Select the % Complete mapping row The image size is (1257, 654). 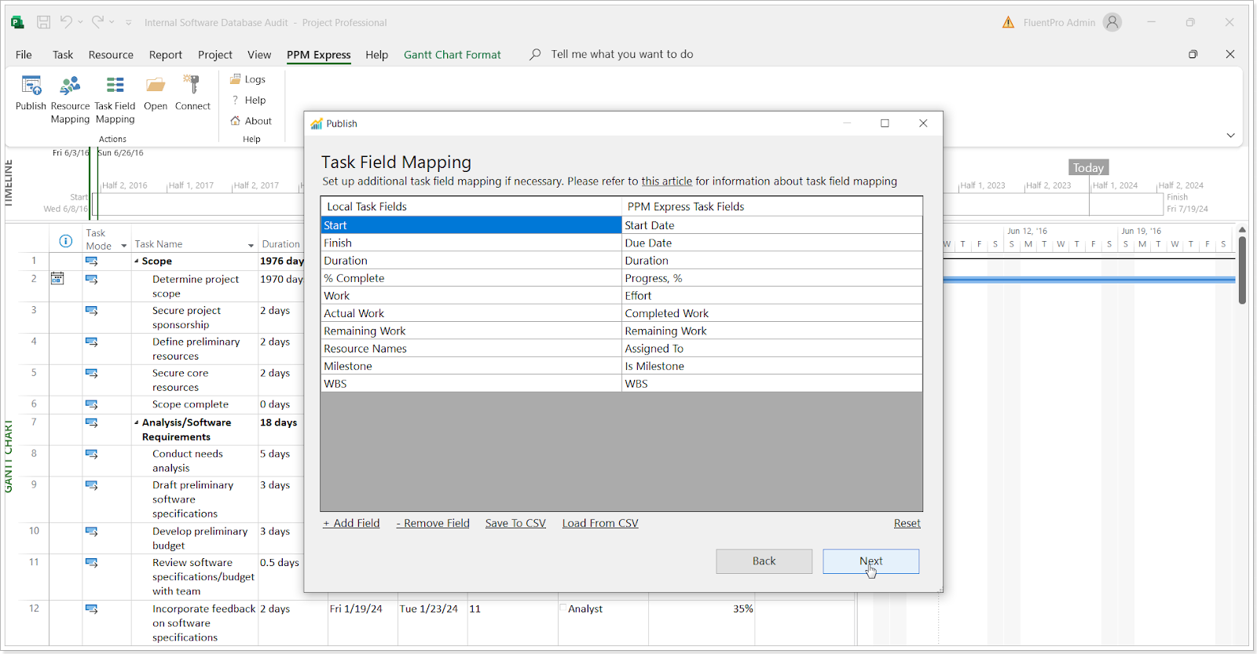tap(621, 279)
